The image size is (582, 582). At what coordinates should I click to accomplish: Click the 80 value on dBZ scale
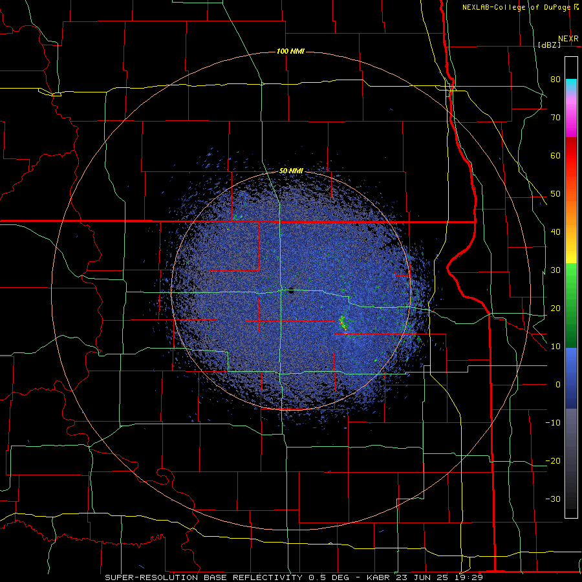click(x=555, y=80)
